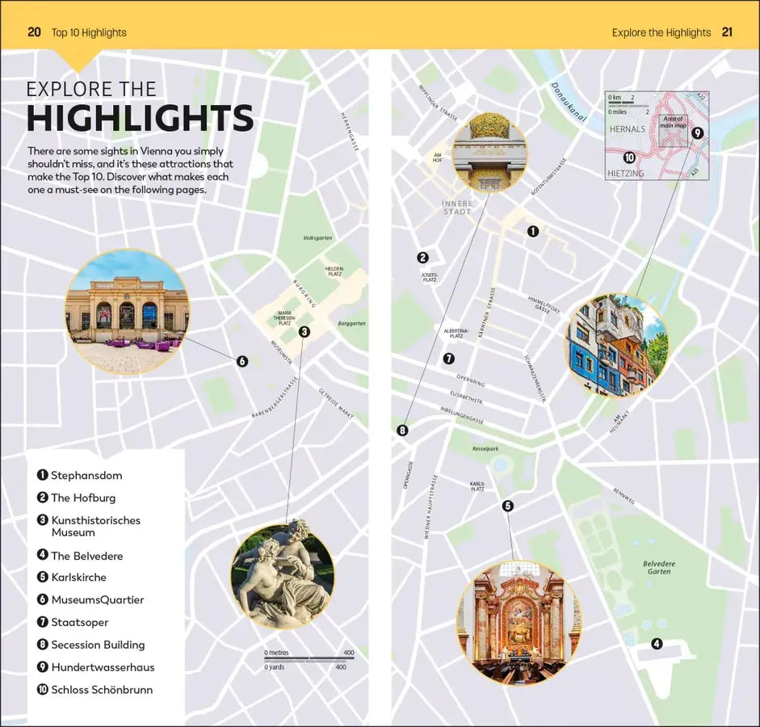Open the MuseumsQuartier building photo
The width and height of the screenshot is (760, 727).
127,311
